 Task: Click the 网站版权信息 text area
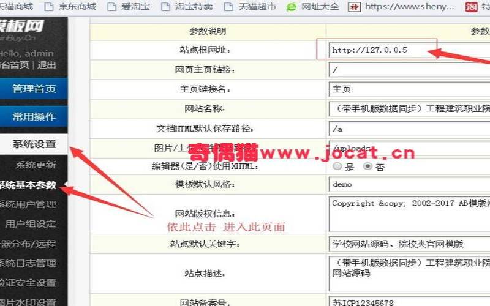409,214
